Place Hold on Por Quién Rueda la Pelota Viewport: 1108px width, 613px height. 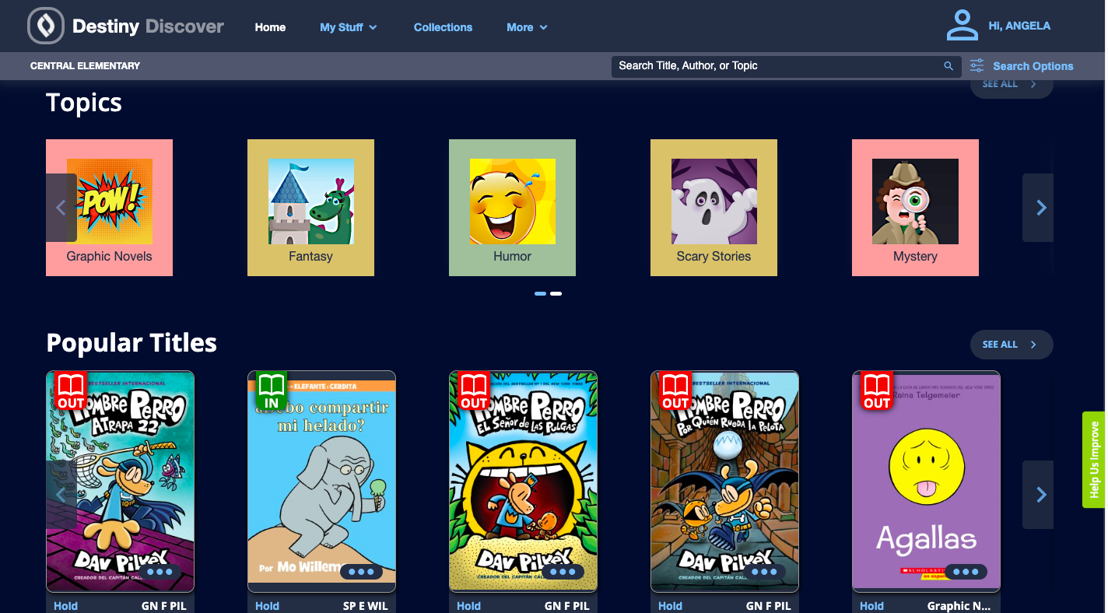670,605
